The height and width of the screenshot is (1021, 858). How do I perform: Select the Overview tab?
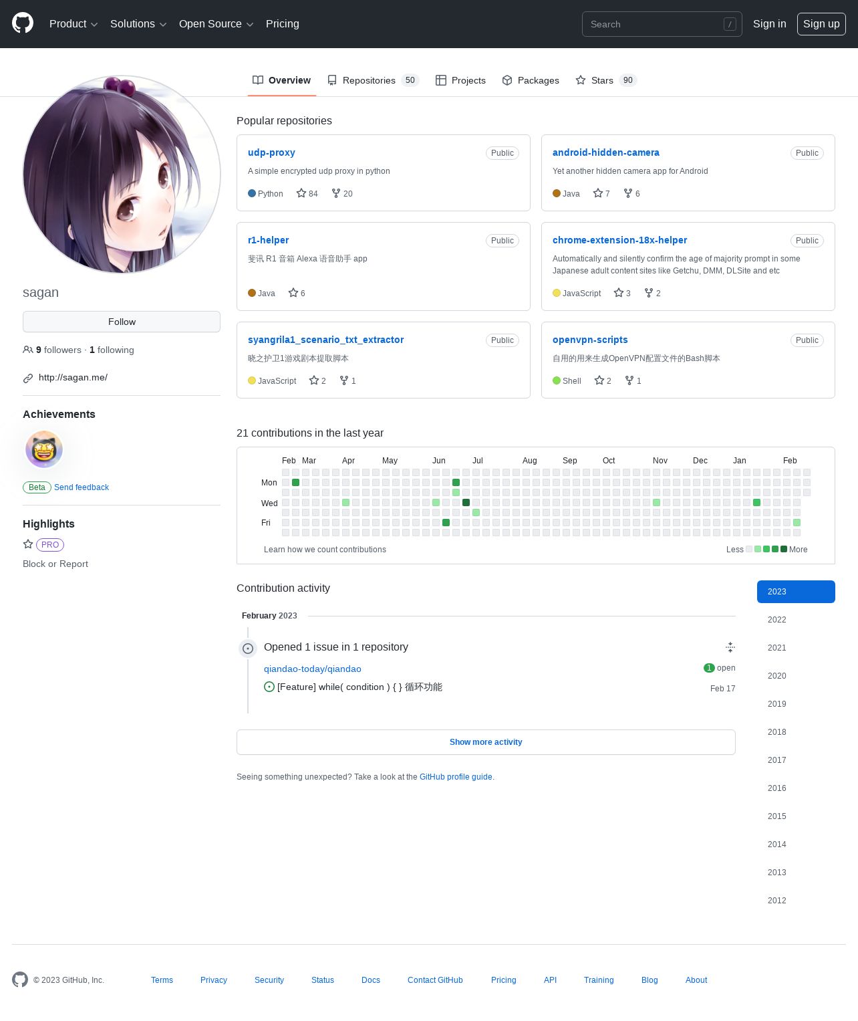pos(281,80)
